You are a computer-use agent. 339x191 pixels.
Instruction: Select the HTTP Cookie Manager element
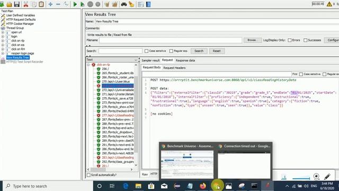click(x=20, y=24)
